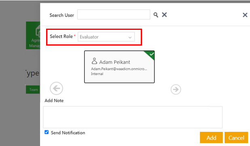Click the next users right arrow

click(x=176, y=90)
